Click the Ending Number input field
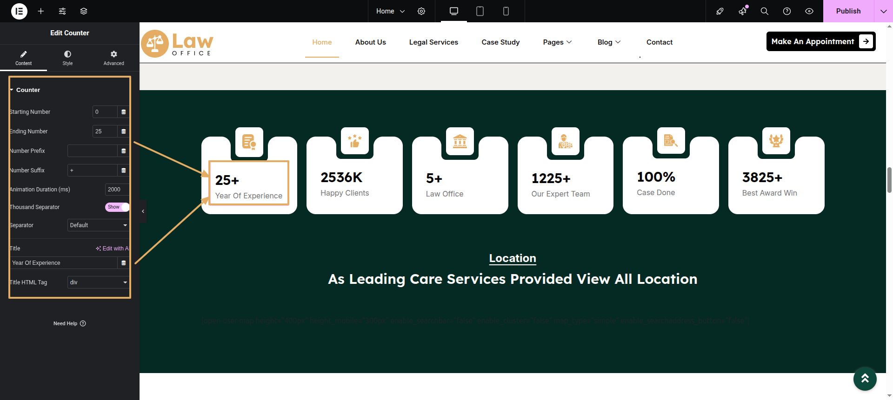893x400 pixels. 105,131
